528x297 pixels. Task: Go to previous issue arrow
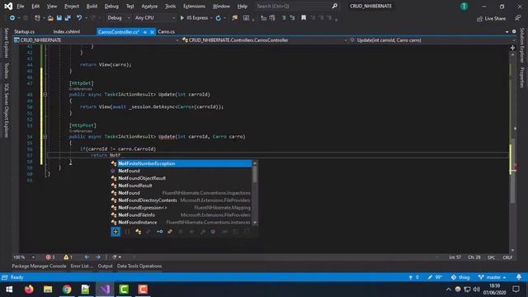click(87, 257)
